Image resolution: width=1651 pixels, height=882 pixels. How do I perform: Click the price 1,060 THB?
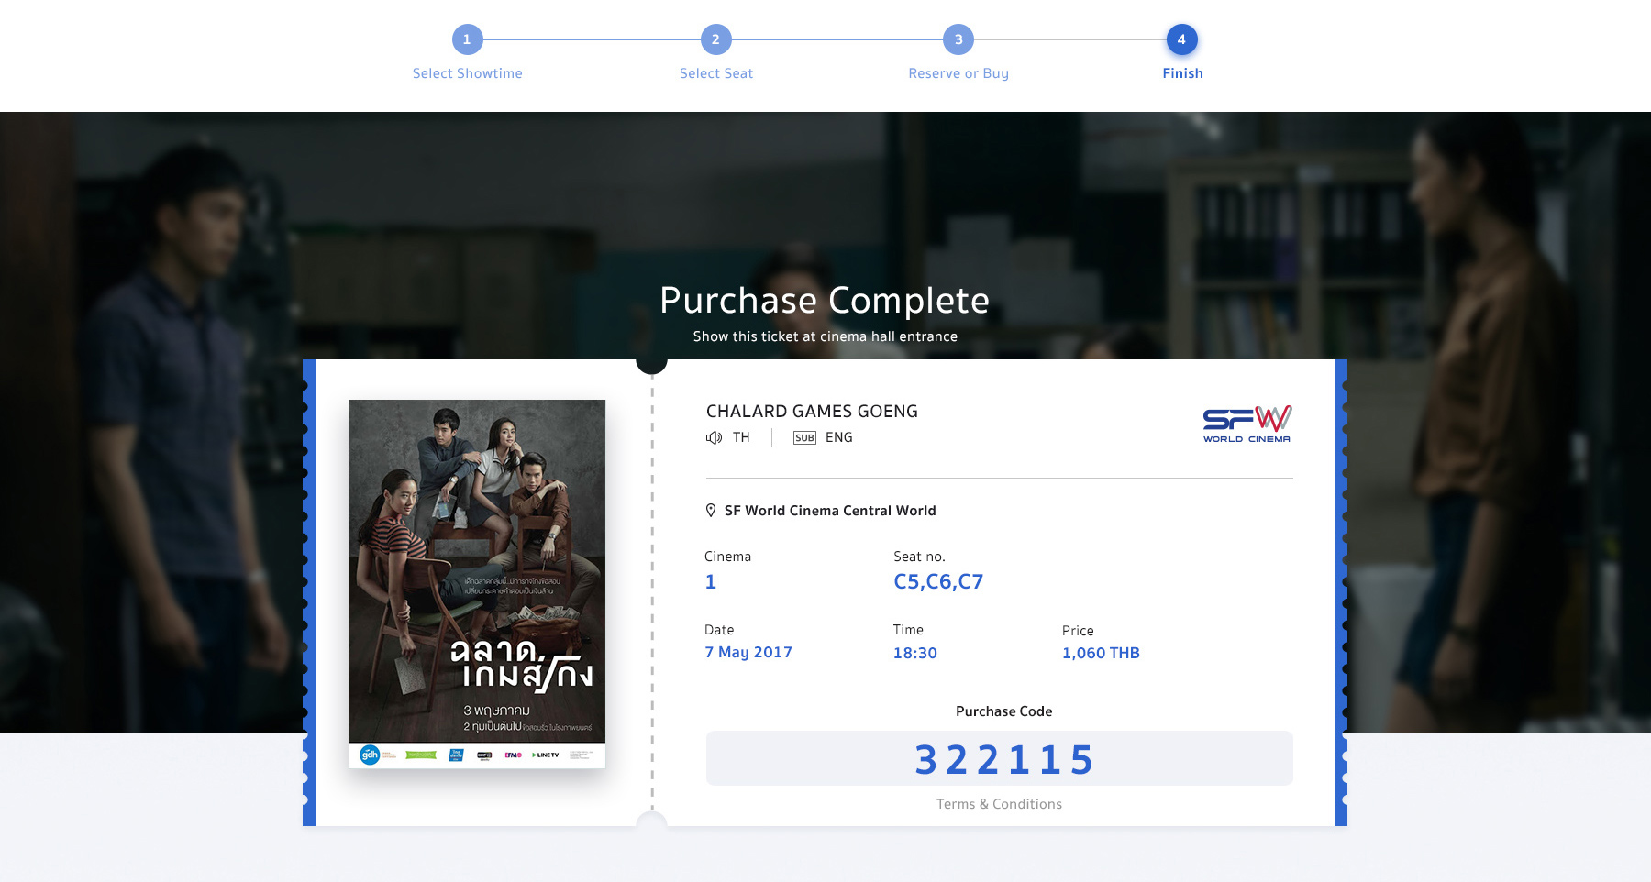[1101, 653]
